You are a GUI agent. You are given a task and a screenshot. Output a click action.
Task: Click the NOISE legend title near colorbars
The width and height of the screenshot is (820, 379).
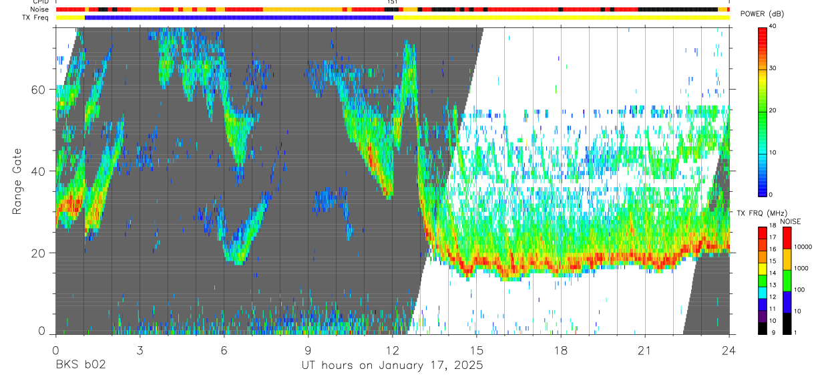[x=791, y=221]
